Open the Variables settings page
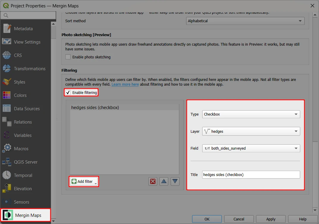Viewport: 319px width, 224px height. (23, 135)
